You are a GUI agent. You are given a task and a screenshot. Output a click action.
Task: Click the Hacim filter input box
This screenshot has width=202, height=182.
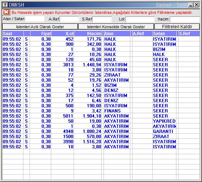point(185,19)
